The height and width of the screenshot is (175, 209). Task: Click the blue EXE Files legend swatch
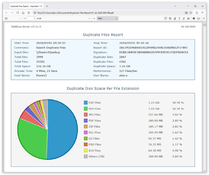[x=86, y=103]
